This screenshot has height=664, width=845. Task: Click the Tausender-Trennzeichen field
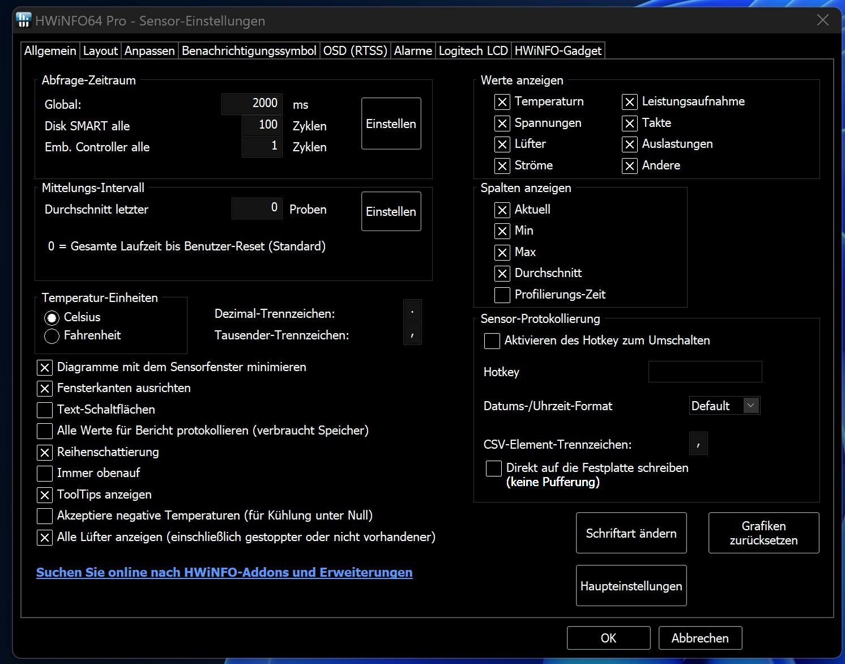click(x=412, y=334)
